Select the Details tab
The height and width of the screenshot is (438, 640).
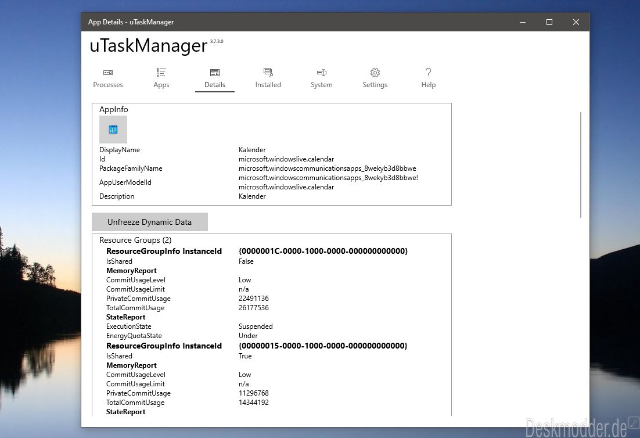point(215,78)
